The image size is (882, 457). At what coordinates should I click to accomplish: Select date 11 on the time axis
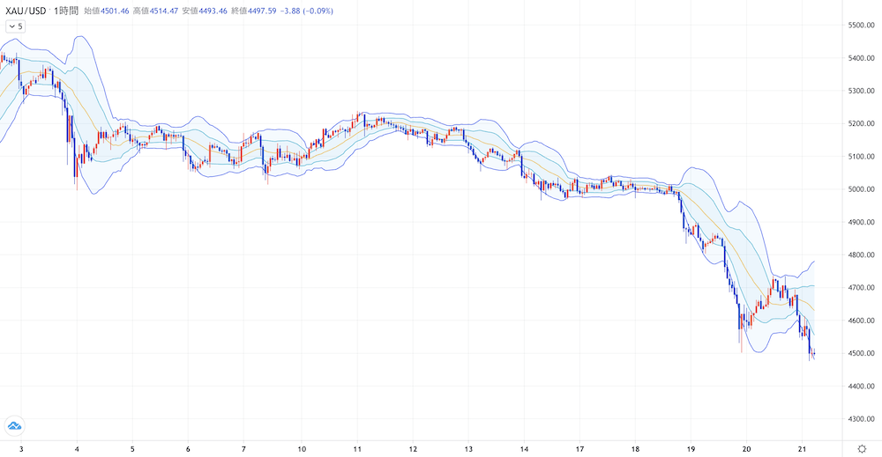(x=356, y=448)
